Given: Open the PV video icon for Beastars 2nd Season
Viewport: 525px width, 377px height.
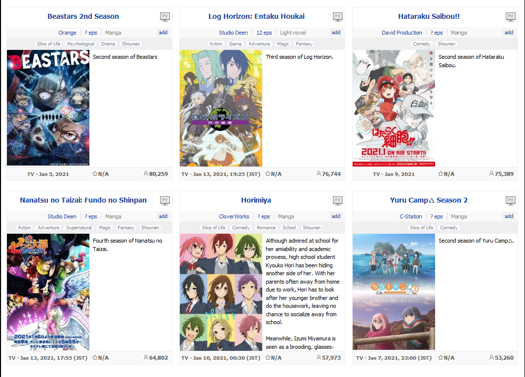Looking at the screenshot, I should click(x=165, y=17).
